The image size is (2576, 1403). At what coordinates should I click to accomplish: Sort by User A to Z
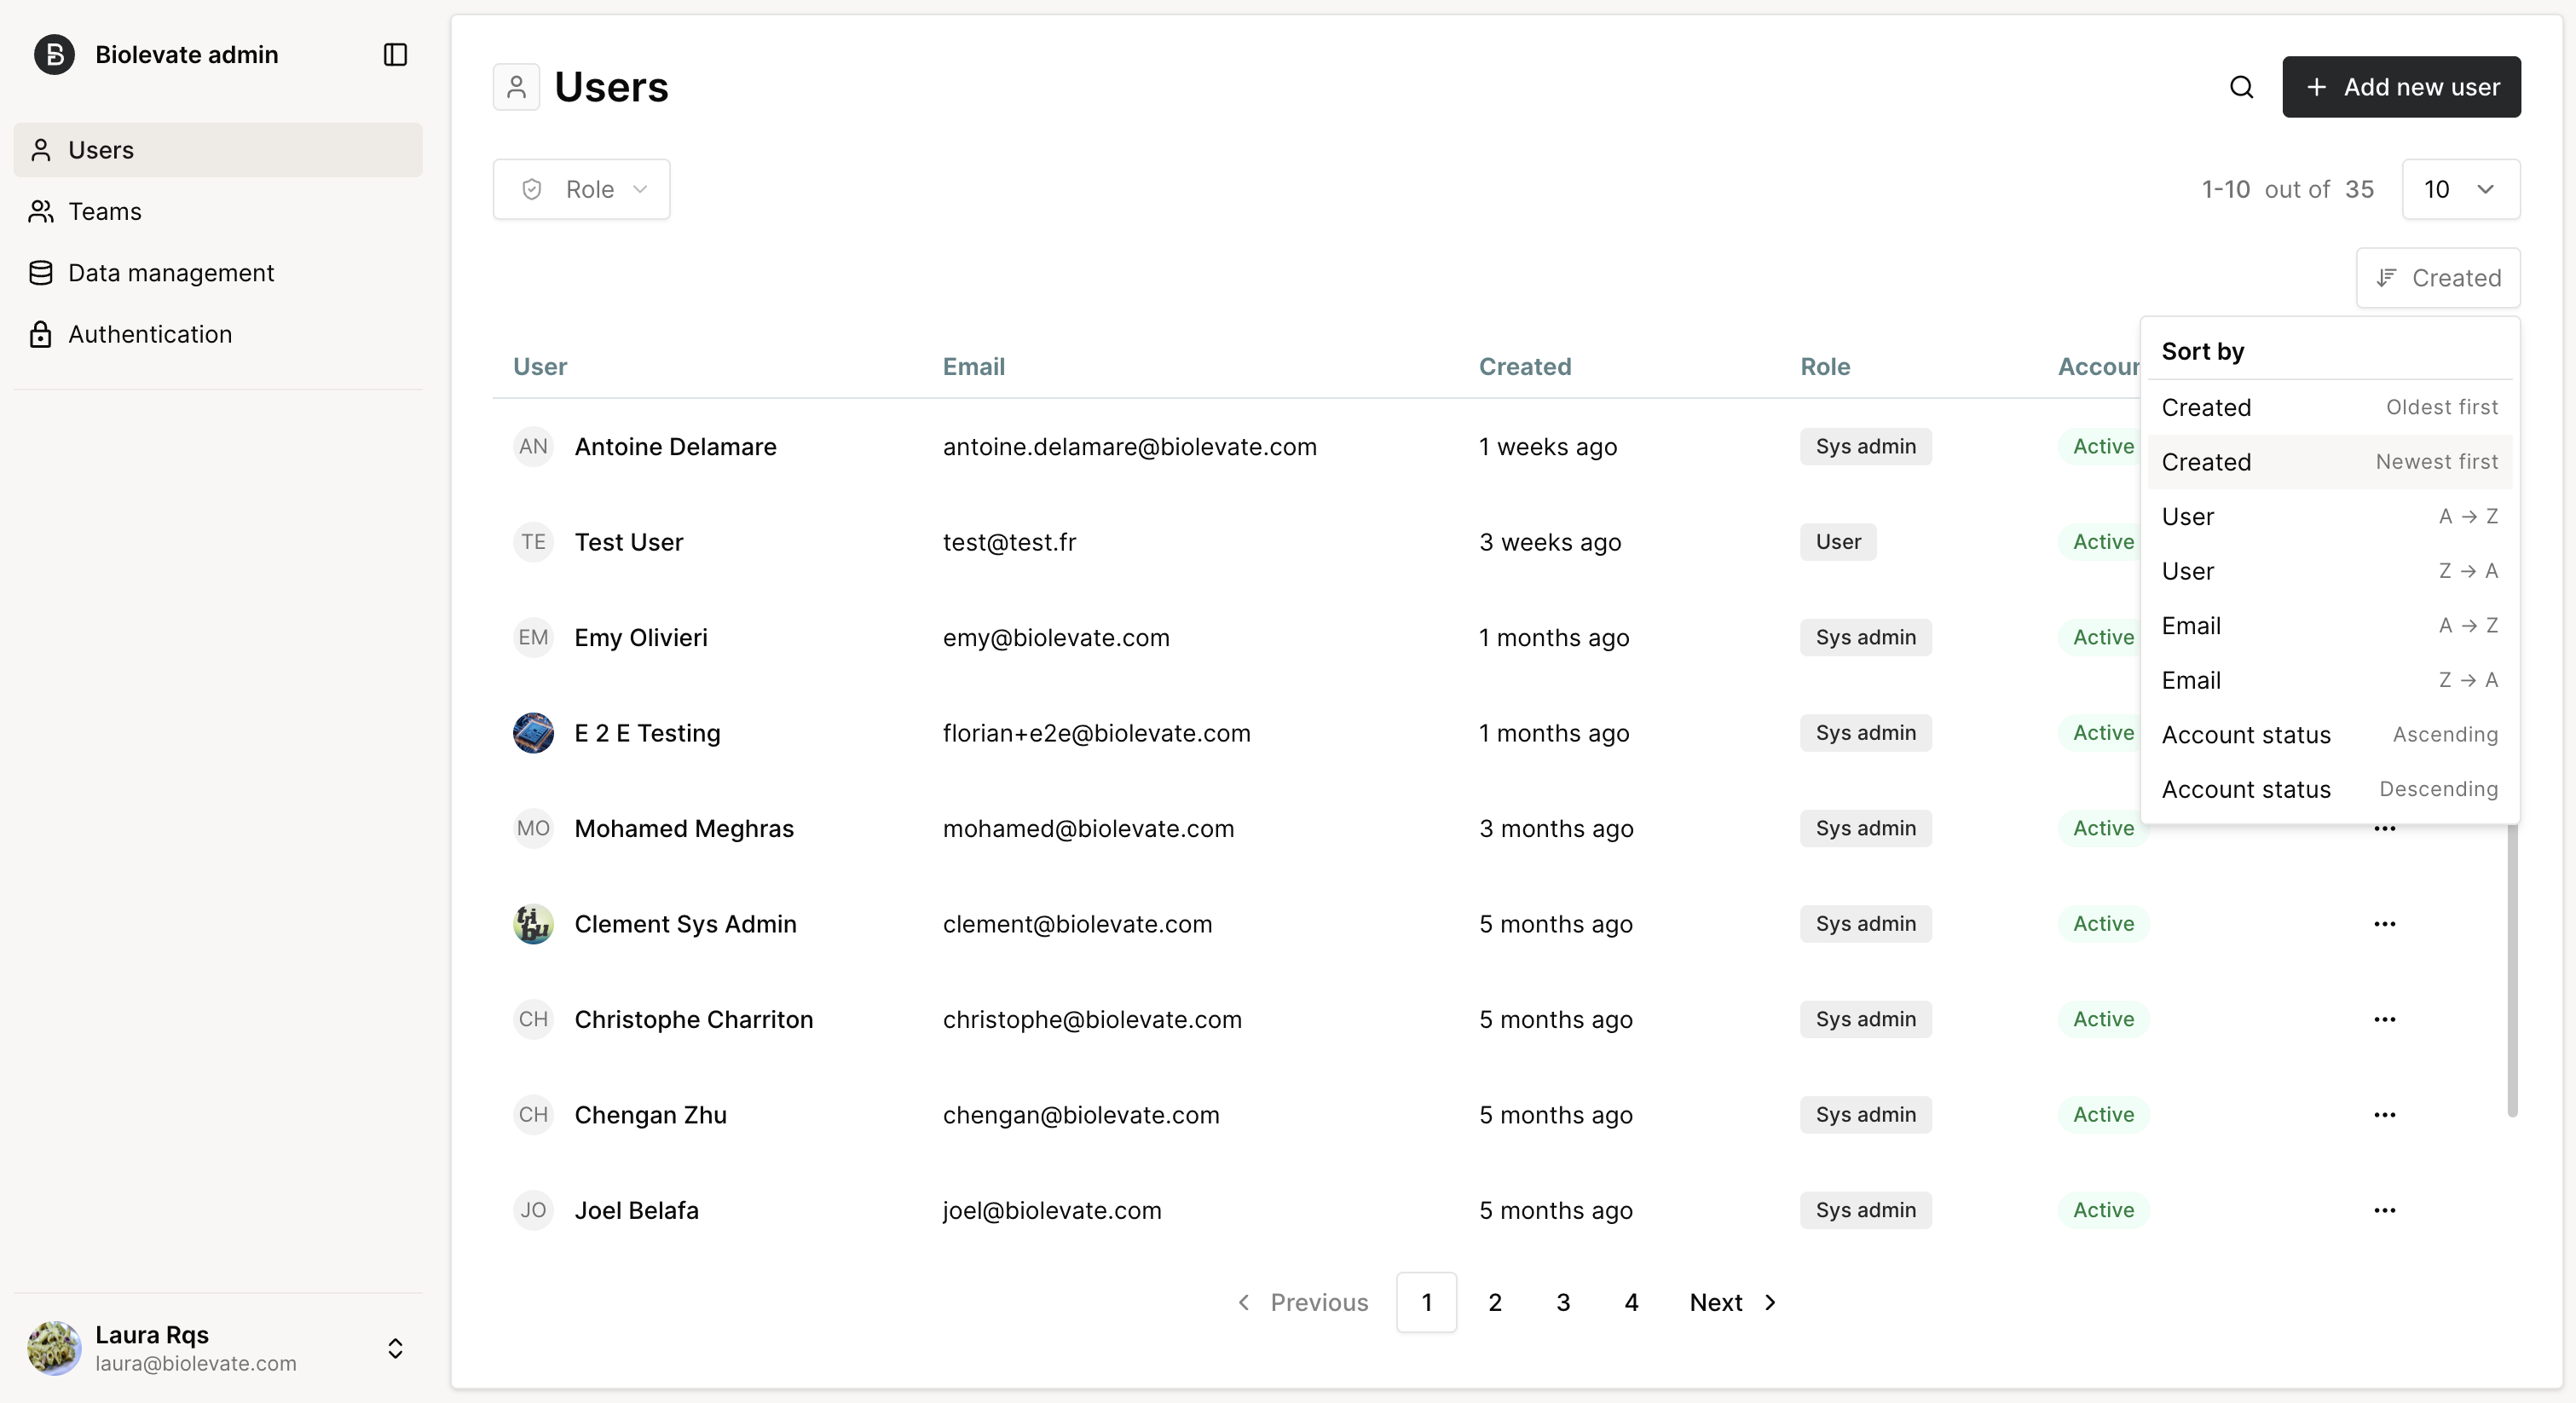2329,516
